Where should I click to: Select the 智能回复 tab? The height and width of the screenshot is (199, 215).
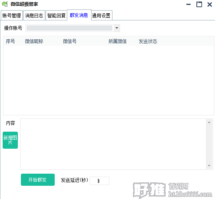56,16
